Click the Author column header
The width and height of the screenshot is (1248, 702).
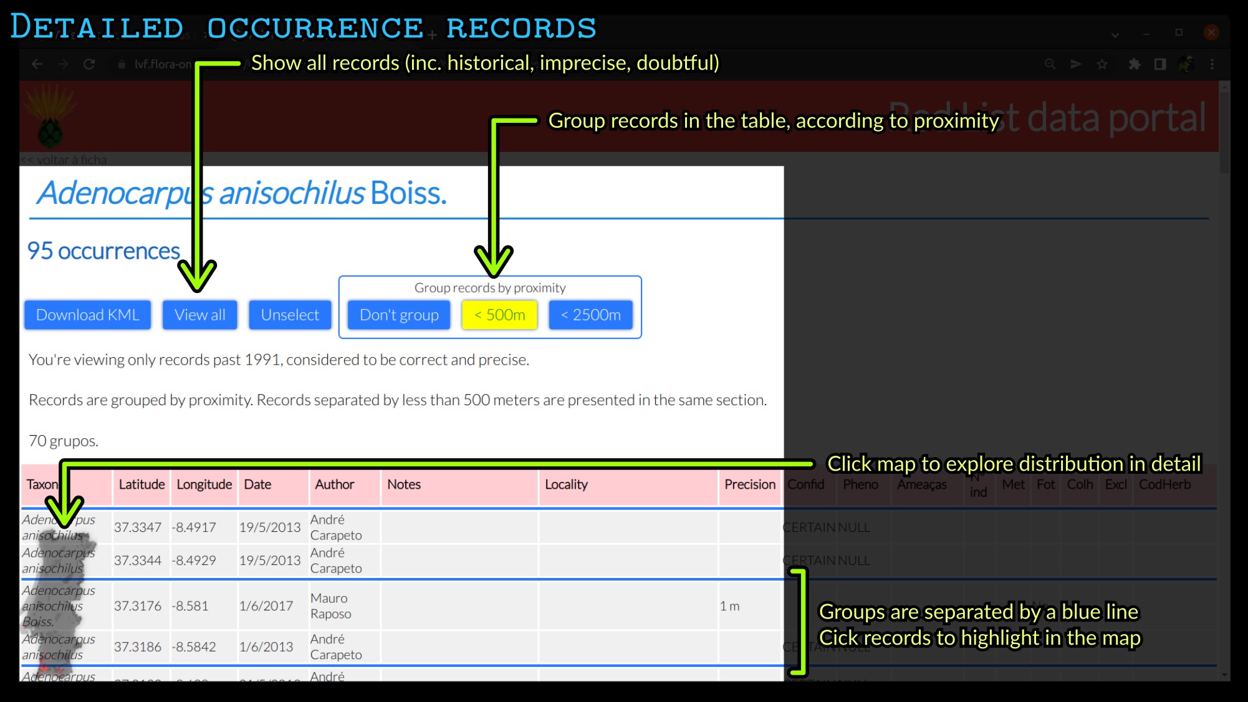tap(334, 484)
